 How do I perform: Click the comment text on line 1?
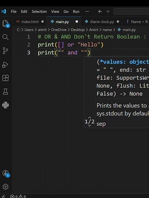[92, 37]
